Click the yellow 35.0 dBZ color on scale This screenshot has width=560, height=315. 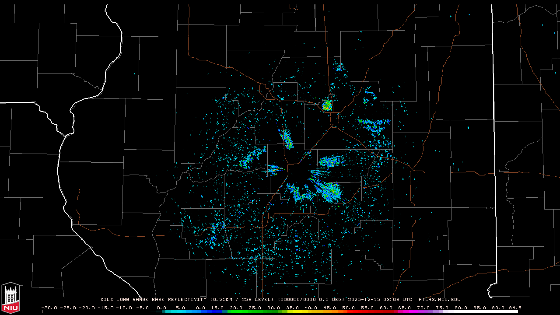point(292,311)
